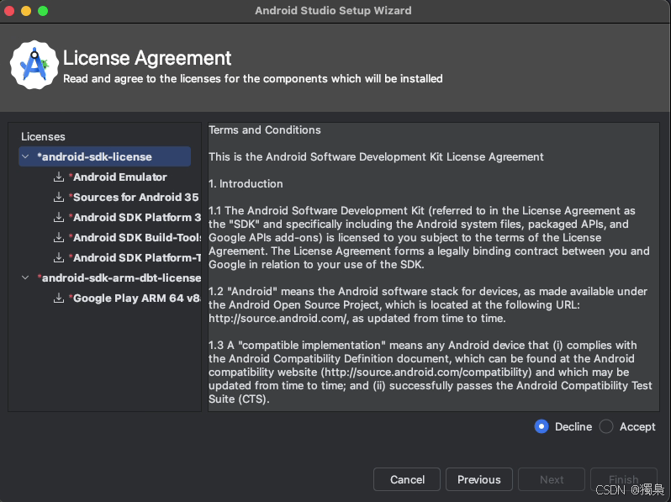Collapse the android-sdk-license tree node chevron
Image resolution: width=671 pixels, height=502 pixels.
(x=26, y=157)
